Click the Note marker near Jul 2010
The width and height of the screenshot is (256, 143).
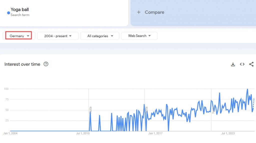[x=91, y=110]
